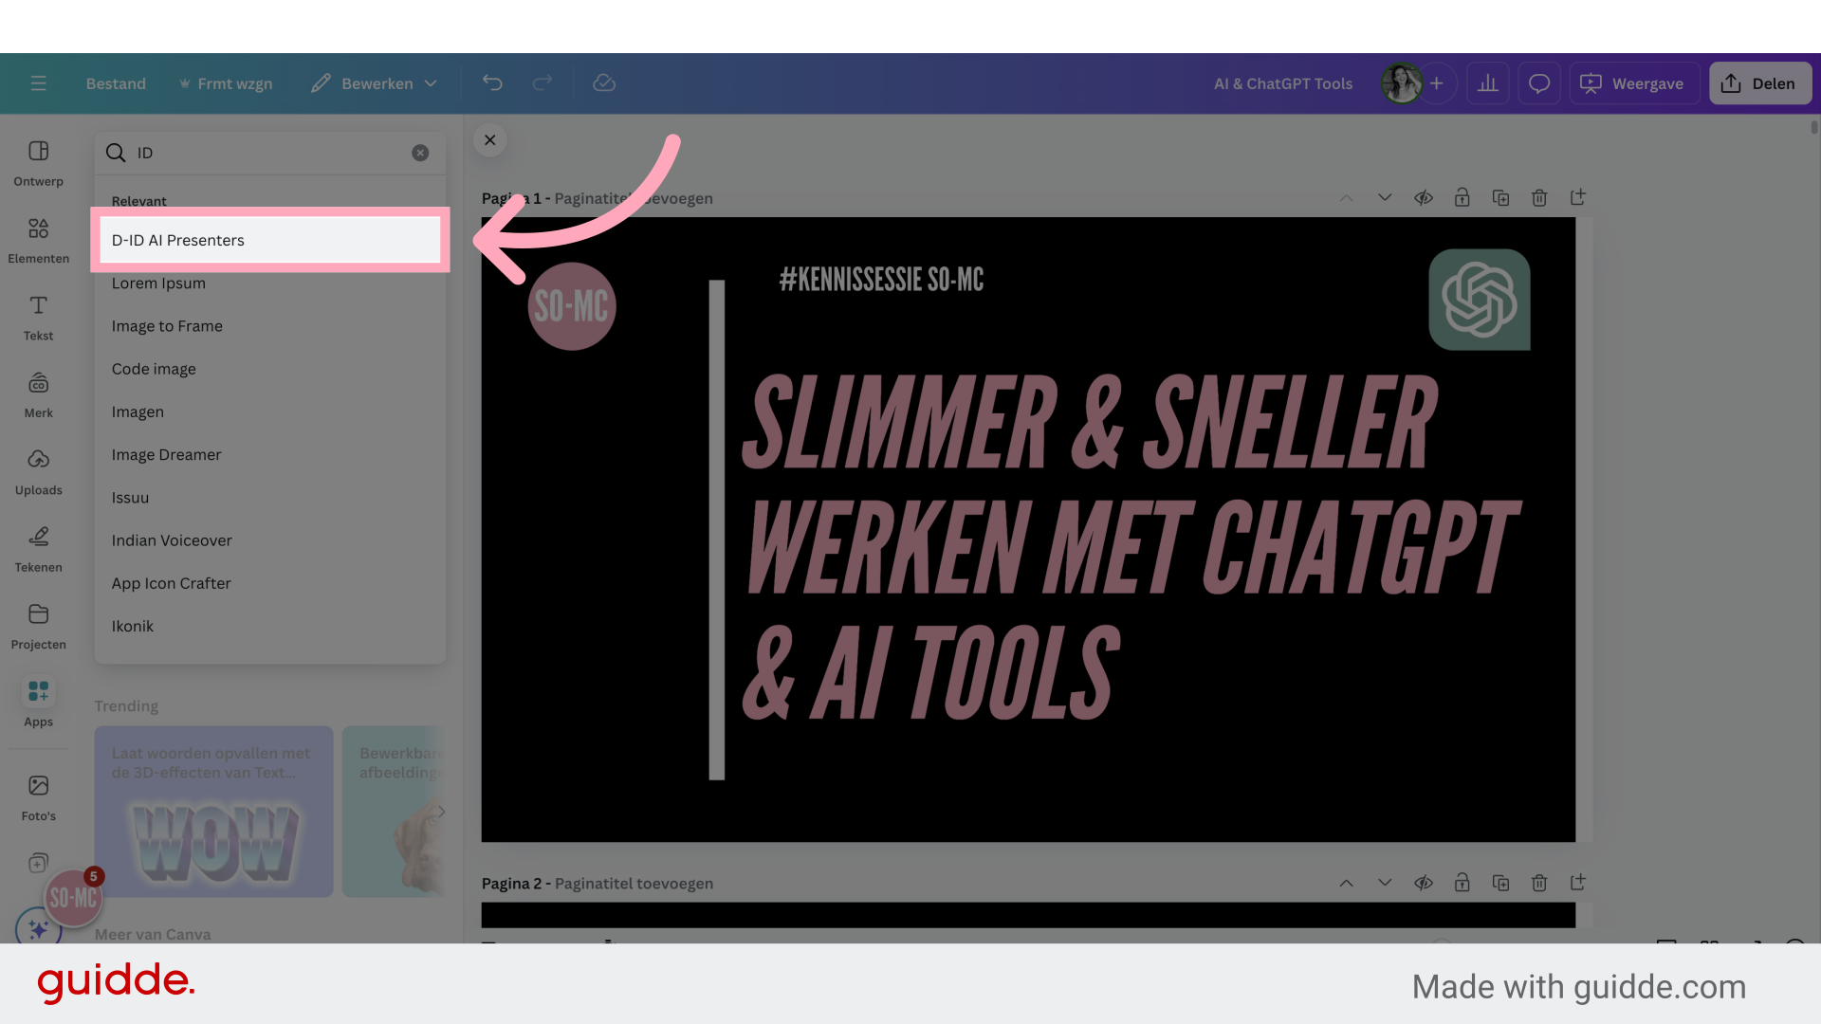Expand the Pagina 1 dropdown arrow
The width and height of the screenshot is (1821, 1024).
[x=1385, y=197]
